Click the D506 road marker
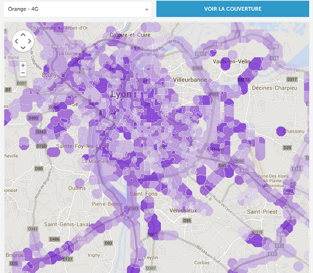The width and height of the screenshot is (313, 273). point(239,161)
